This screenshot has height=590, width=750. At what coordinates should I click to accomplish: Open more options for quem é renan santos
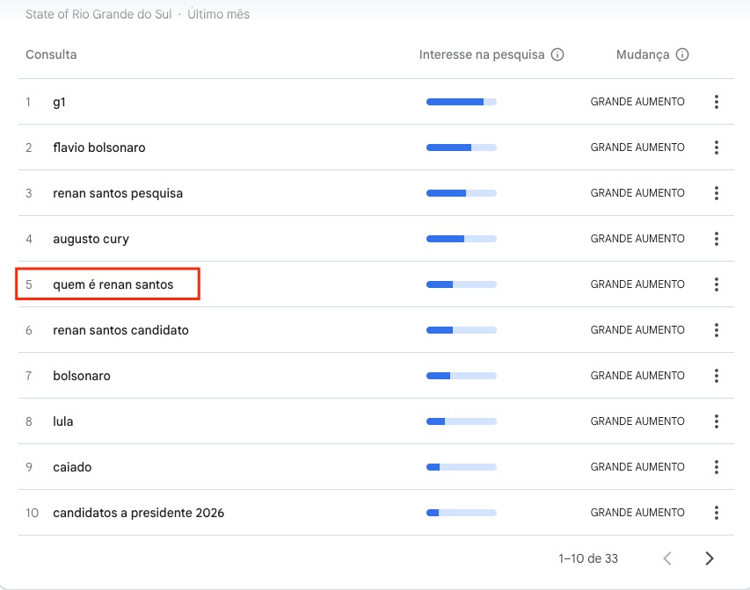click(x=716, y=284)
